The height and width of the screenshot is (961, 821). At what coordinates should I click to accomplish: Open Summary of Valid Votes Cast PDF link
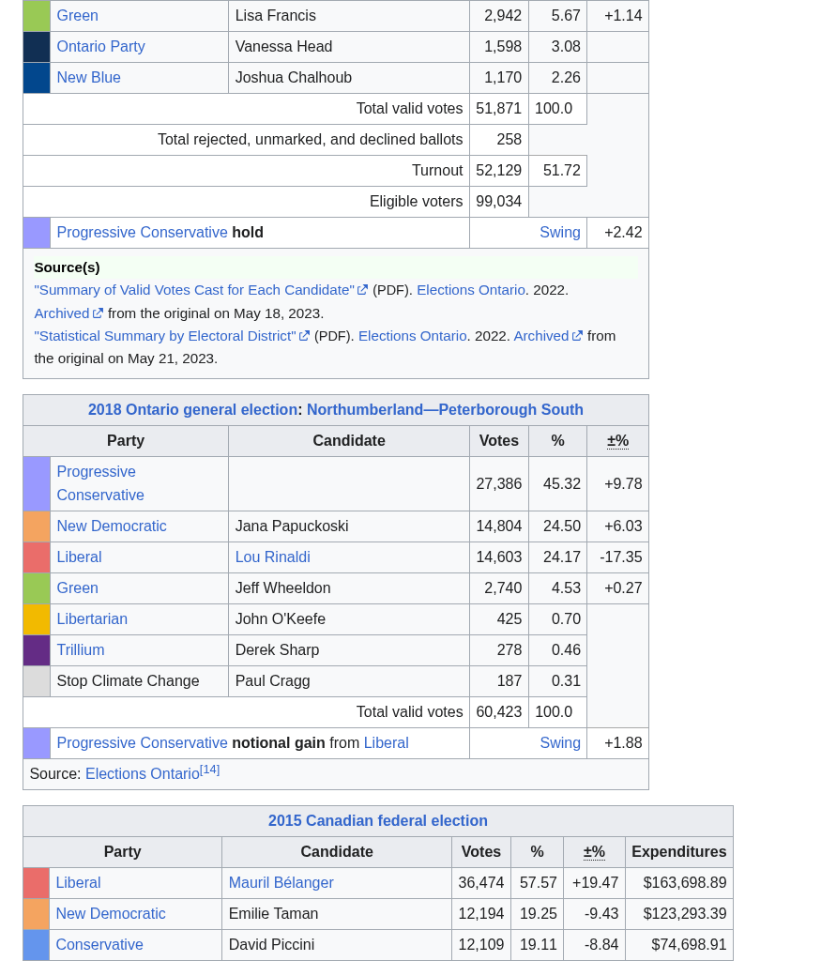[x=194, y=290]
